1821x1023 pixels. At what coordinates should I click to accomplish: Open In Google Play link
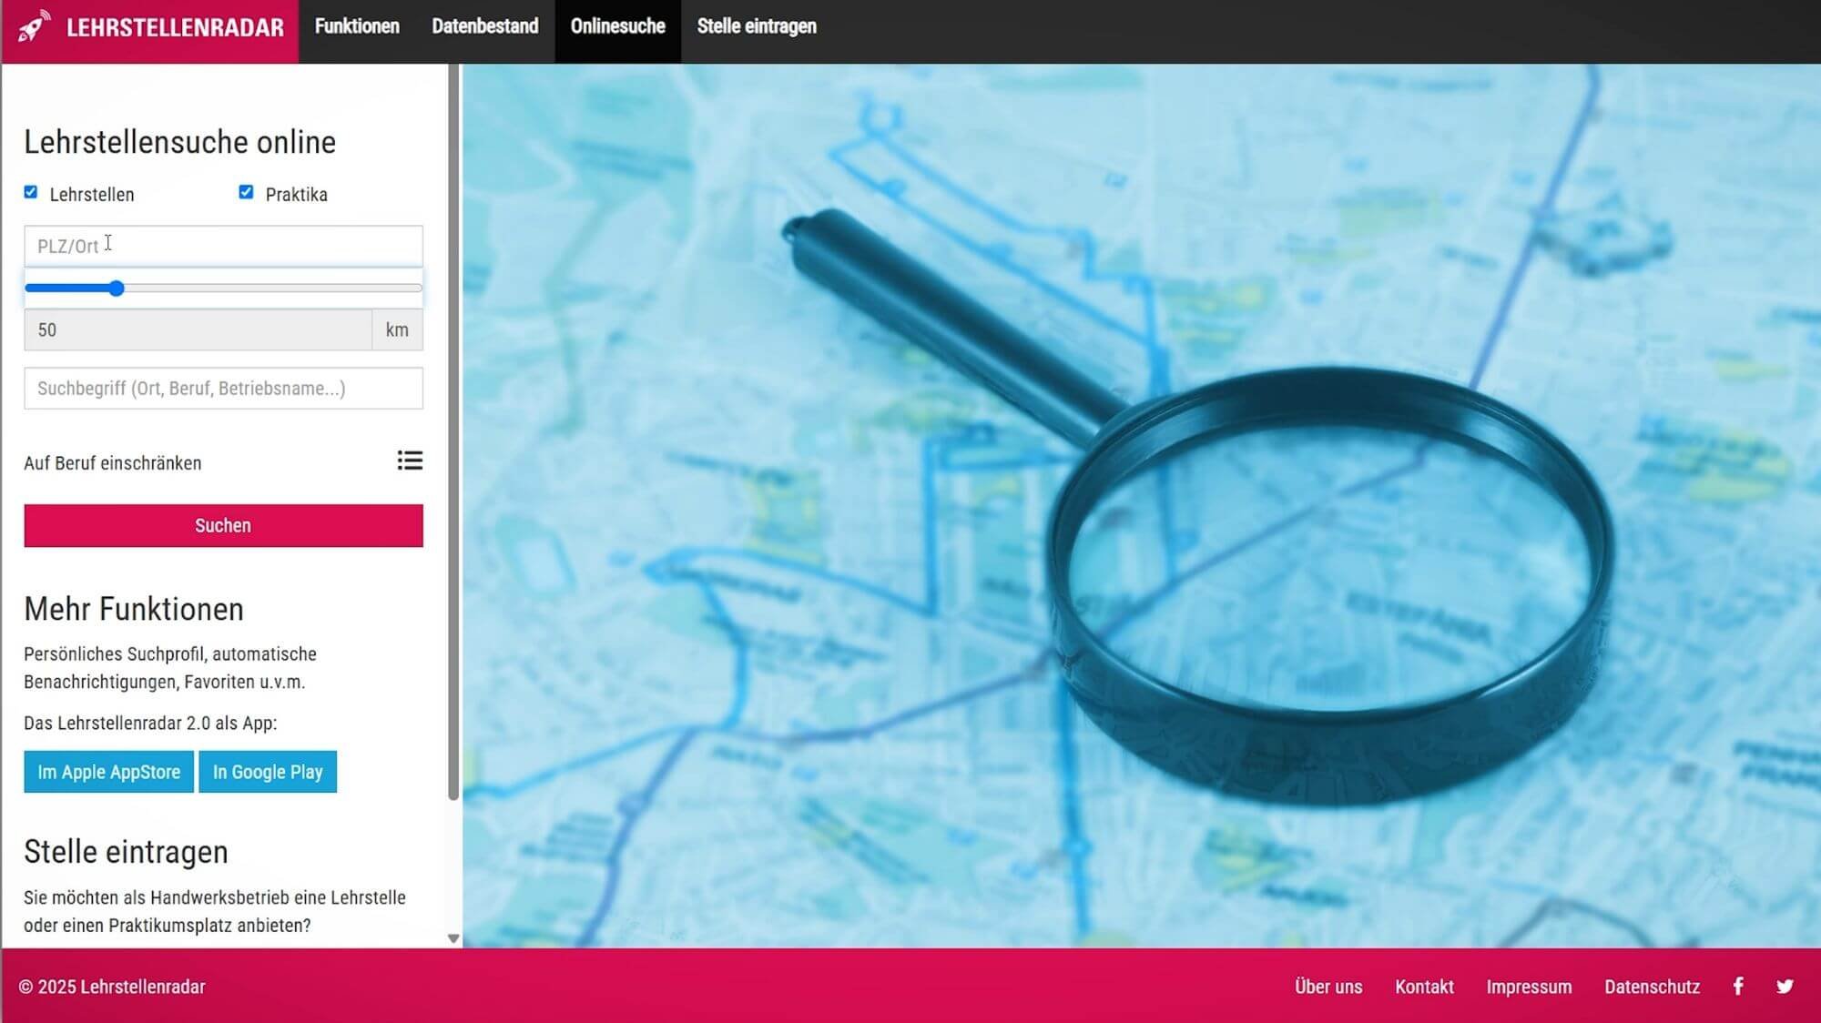pyautogui.click(x=268, y=772)
